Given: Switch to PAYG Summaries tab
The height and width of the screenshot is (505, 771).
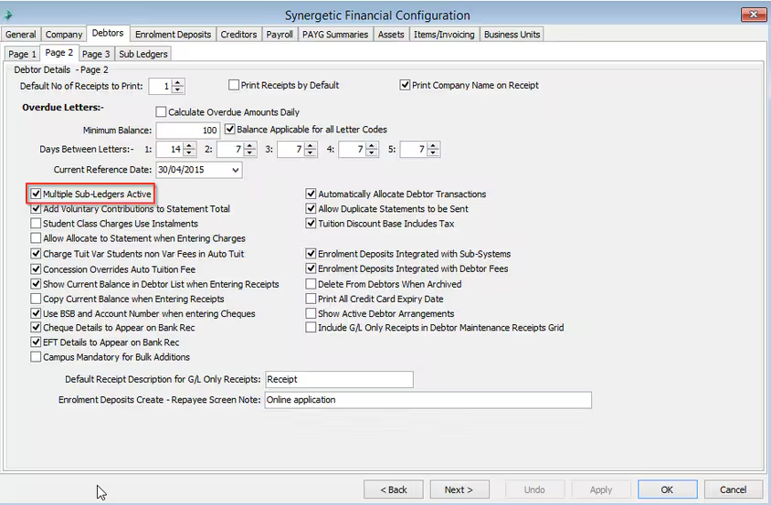Looking at the screenshot, I should click(x=335, y=35).
